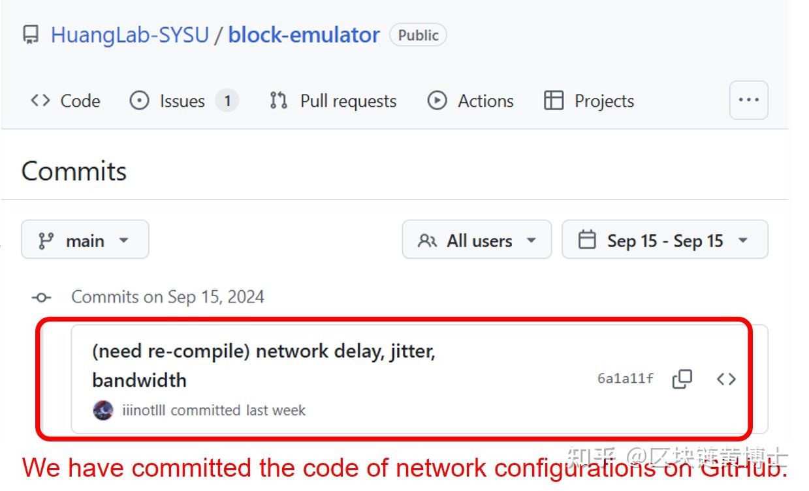Open the All users filter dropdown
Screen dimensions: 809x491
(477, 240)
